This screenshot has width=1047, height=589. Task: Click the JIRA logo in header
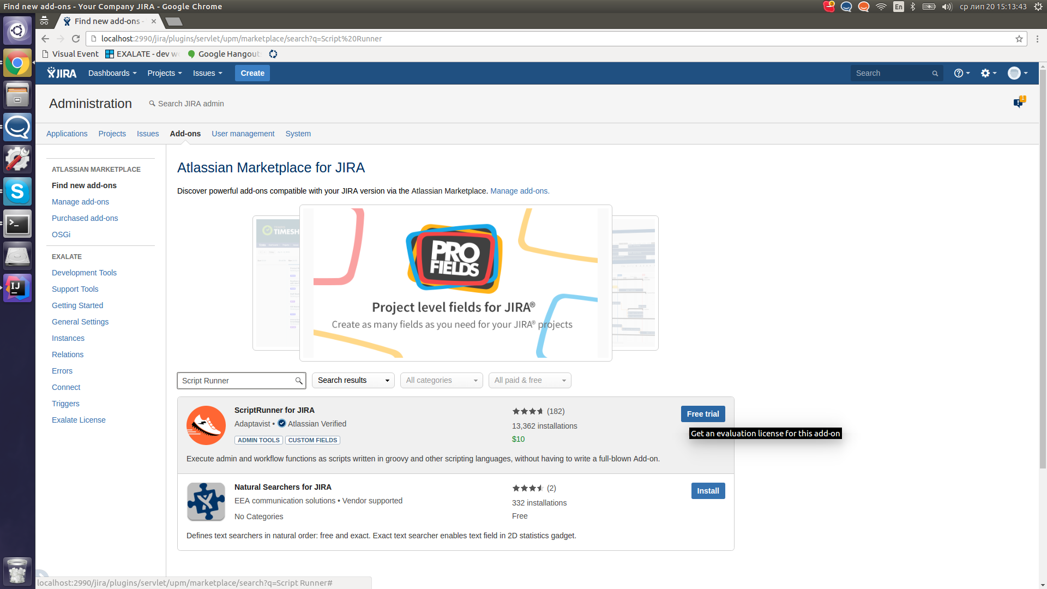coord(62,73)
